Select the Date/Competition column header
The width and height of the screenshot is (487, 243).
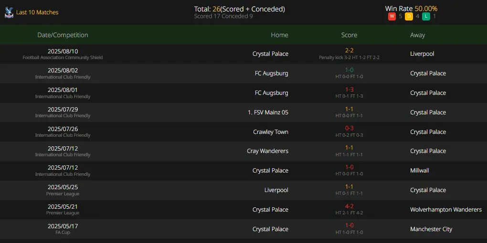click(63, 35)
